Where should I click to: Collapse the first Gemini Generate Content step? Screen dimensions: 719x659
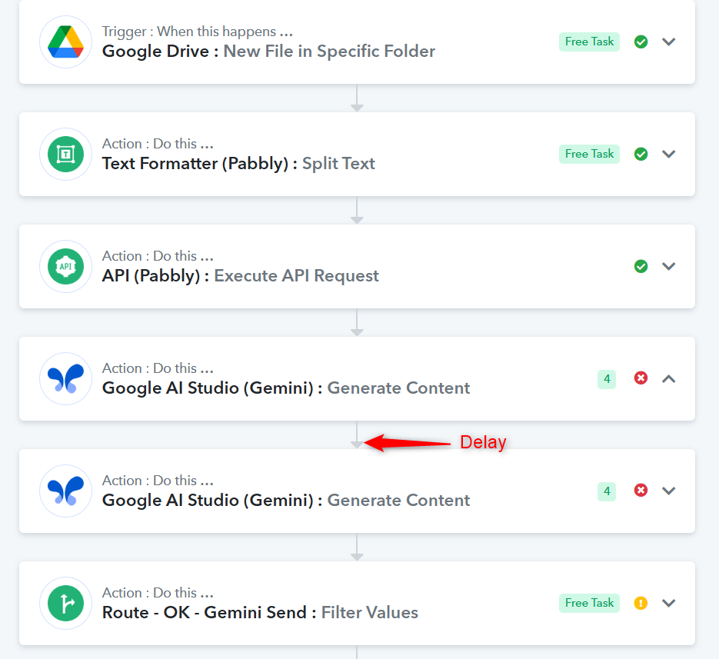[x=668, y=379]
